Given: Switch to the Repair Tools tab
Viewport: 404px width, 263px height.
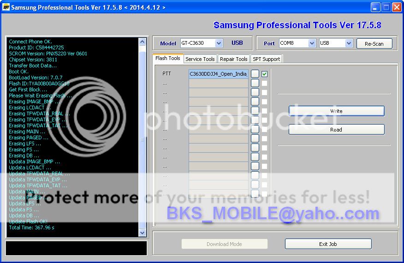Looking at the screenshot, I should 234,59.
